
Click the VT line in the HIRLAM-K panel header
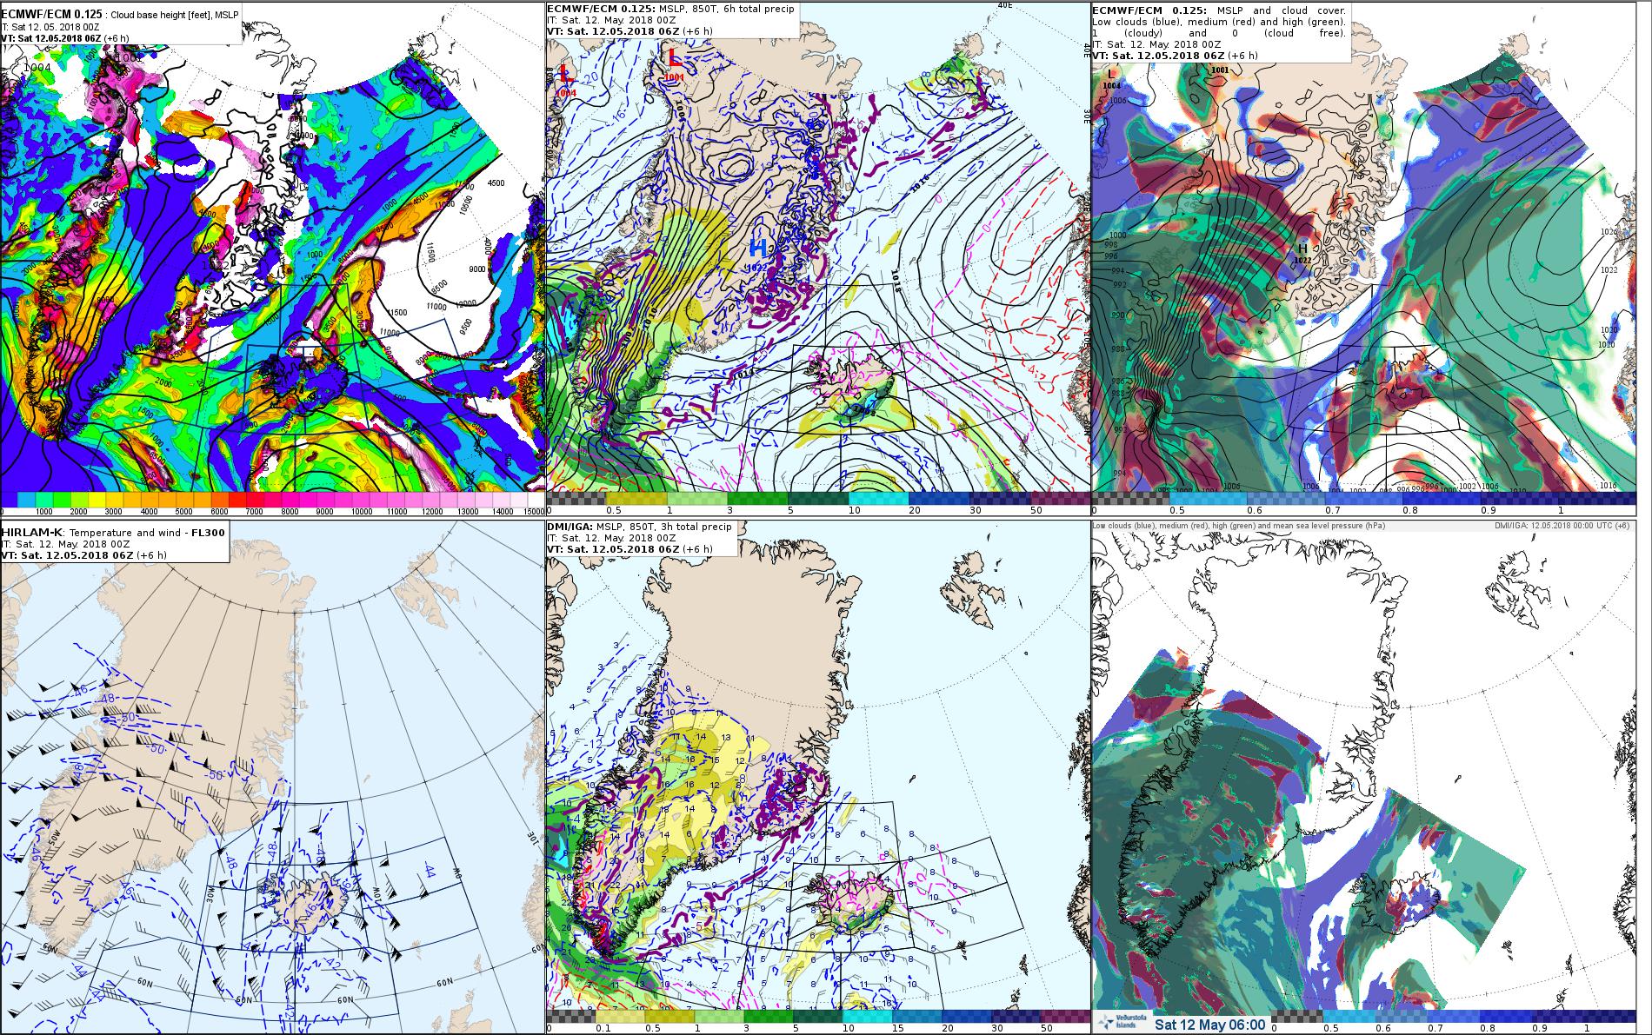click(x=85, y=555)
